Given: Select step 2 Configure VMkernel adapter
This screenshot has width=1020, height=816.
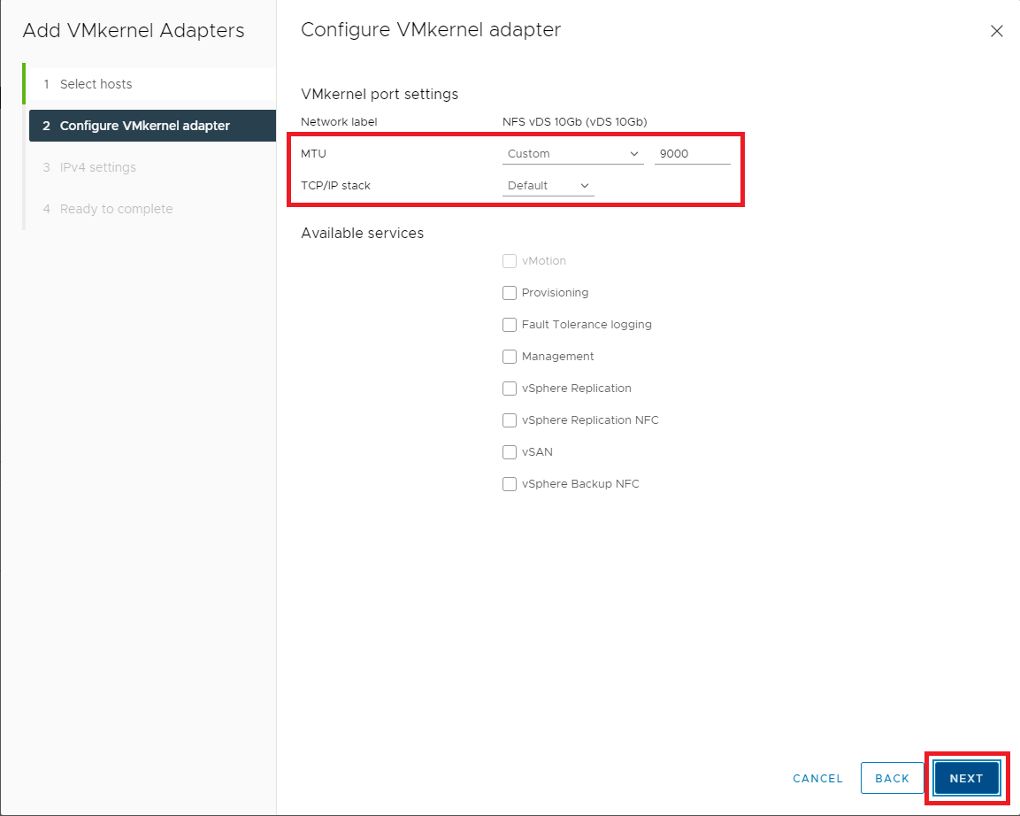Looking at the screenshot, I should 144,126.
